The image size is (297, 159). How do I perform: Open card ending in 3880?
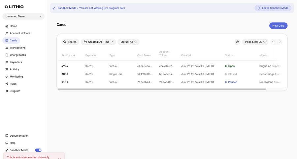pyautogui.click(x=65, y=74)
